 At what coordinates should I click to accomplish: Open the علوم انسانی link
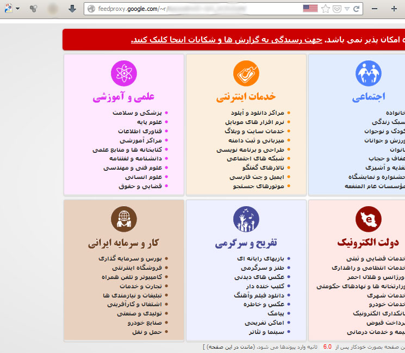pos(144,177)
